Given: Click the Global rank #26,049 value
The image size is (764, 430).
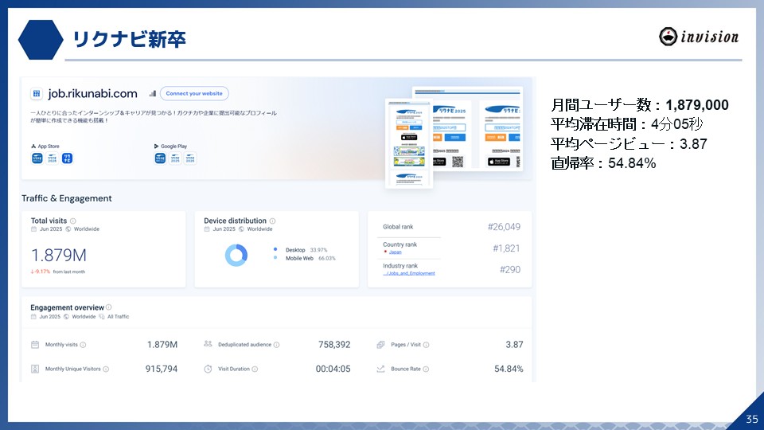Looking at the screenshot, I should click(x=504, y=227).
